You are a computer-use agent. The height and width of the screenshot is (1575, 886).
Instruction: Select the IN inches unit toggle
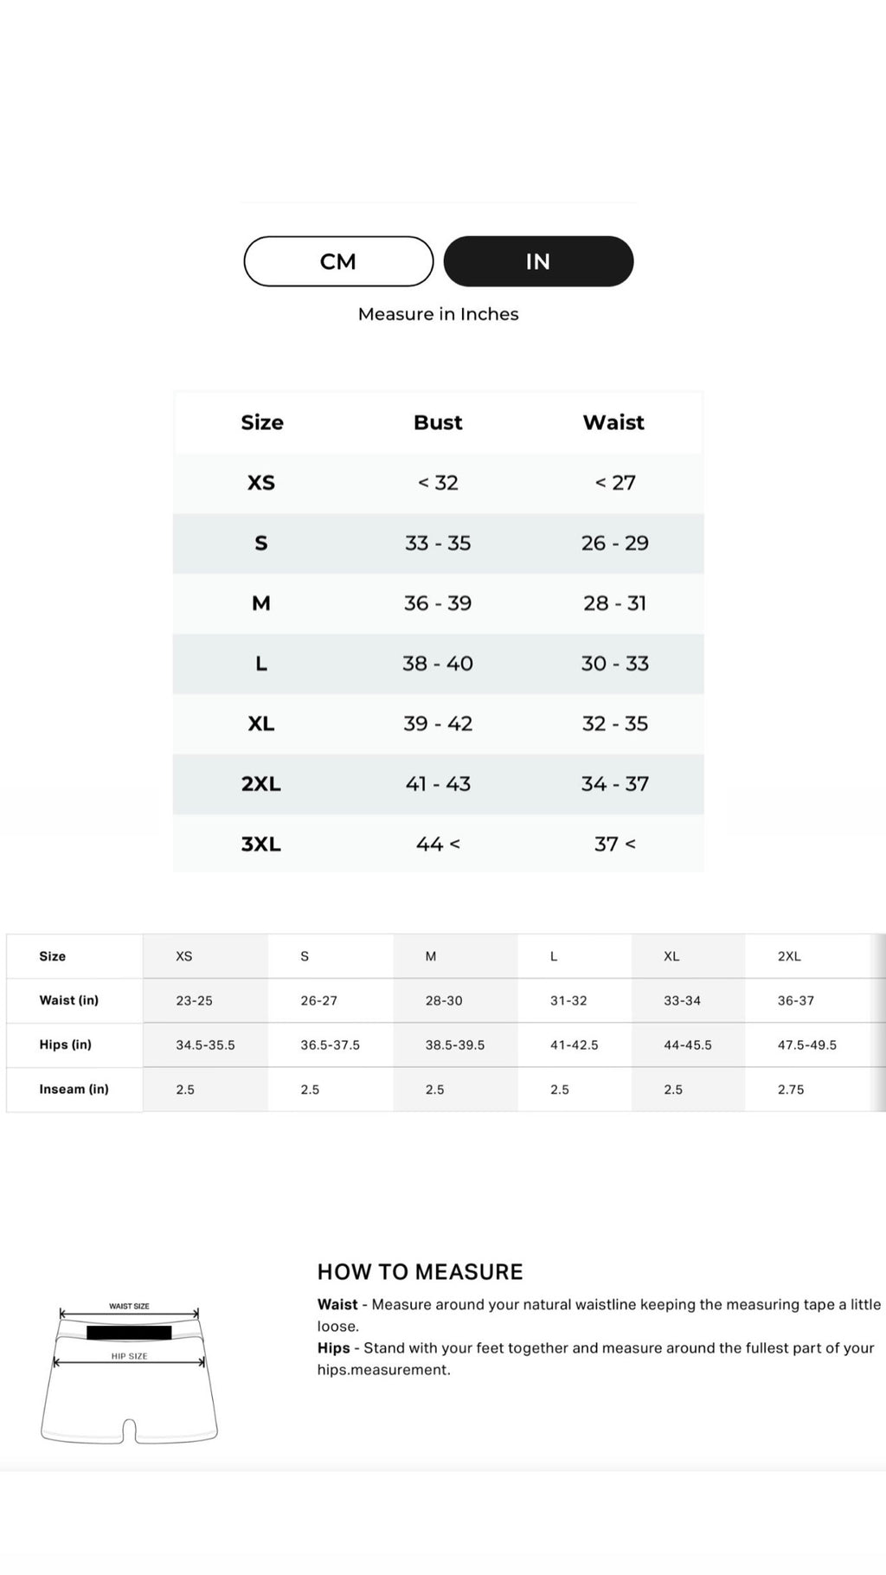pyautogui.click(x=538, y=261)
